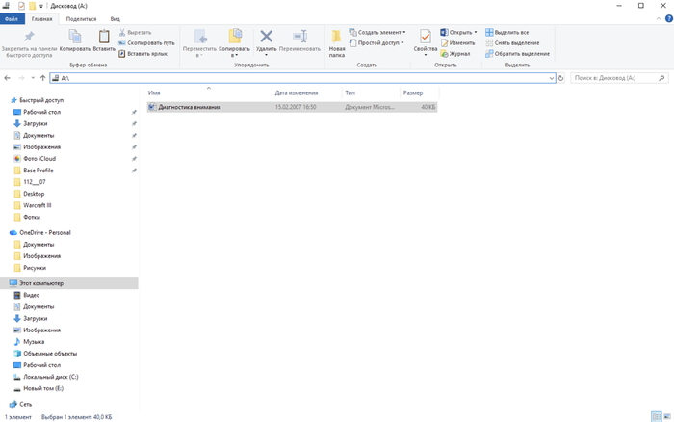
Task: Go back with the left arrow
Action: point(8,78)
